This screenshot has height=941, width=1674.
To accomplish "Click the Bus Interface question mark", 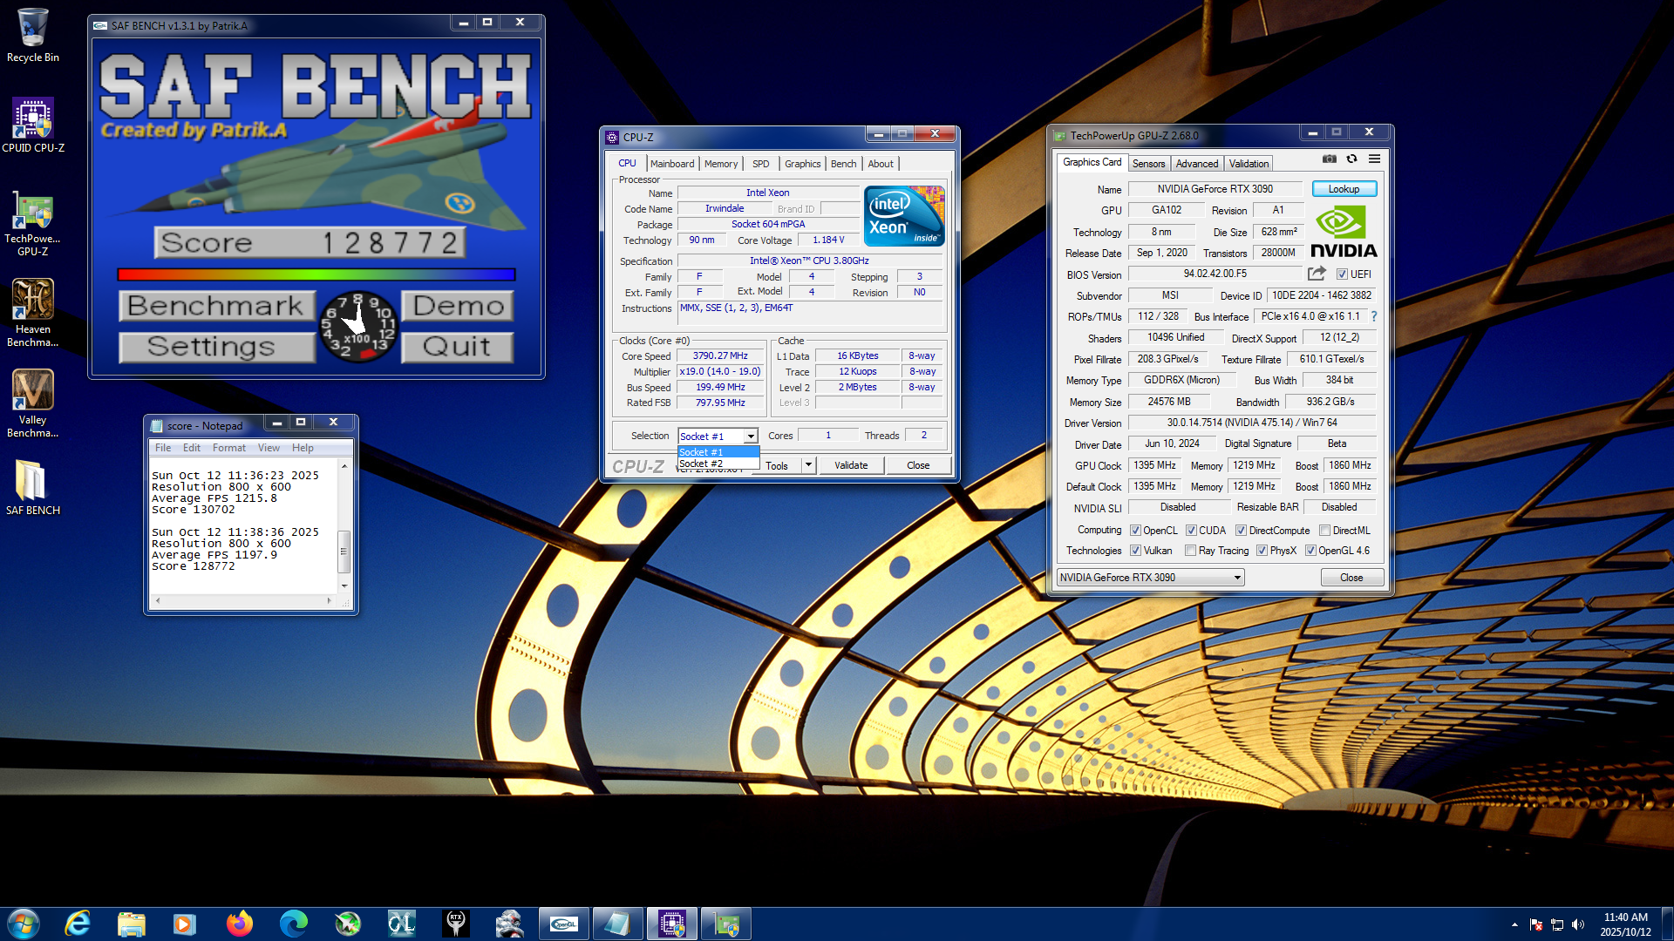I will pyautogui.click(x=1374, y=316).
